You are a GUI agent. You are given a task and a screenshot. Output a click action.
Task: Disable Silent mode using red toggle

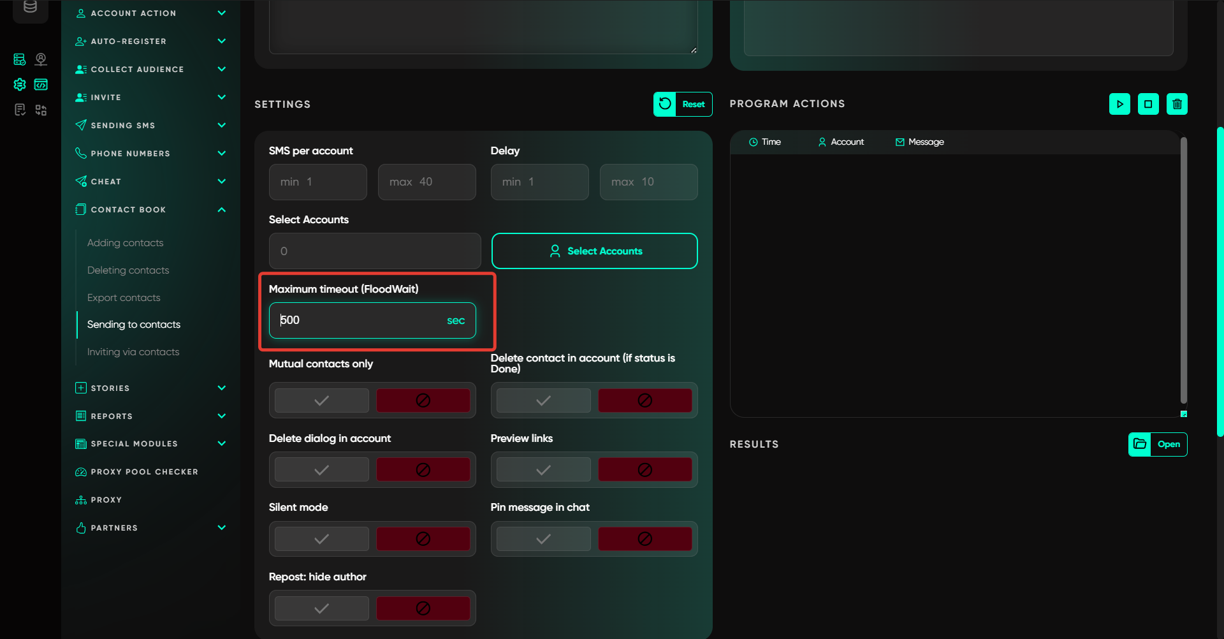click(423, 539)
